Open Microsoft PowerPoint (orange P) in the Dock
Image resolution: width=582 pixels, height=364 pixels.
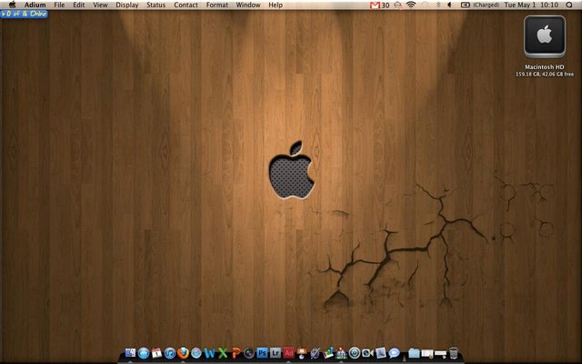(236, 353)
